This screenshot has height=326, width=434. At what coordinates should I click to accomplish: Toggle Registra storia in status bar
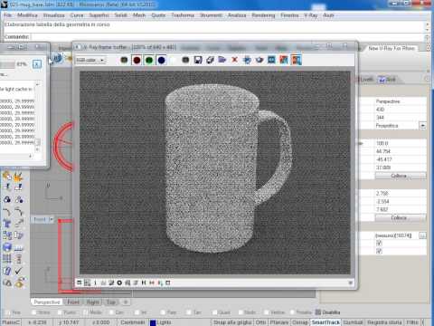click(x=384, y=322)
